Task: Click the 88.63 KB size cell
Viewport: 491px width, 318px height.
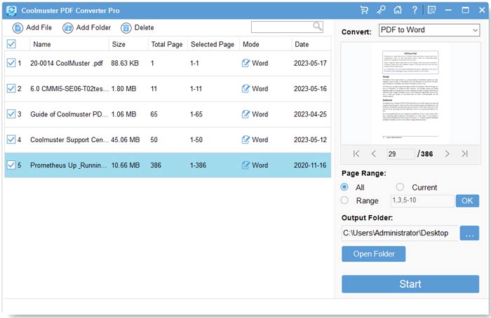Action: 125,63
